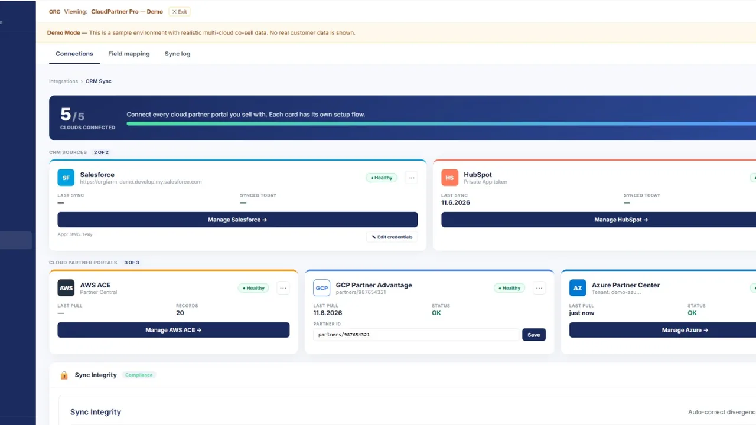Exit the demo org view
The height and width of the screenshot is (425, 756).
180,12
